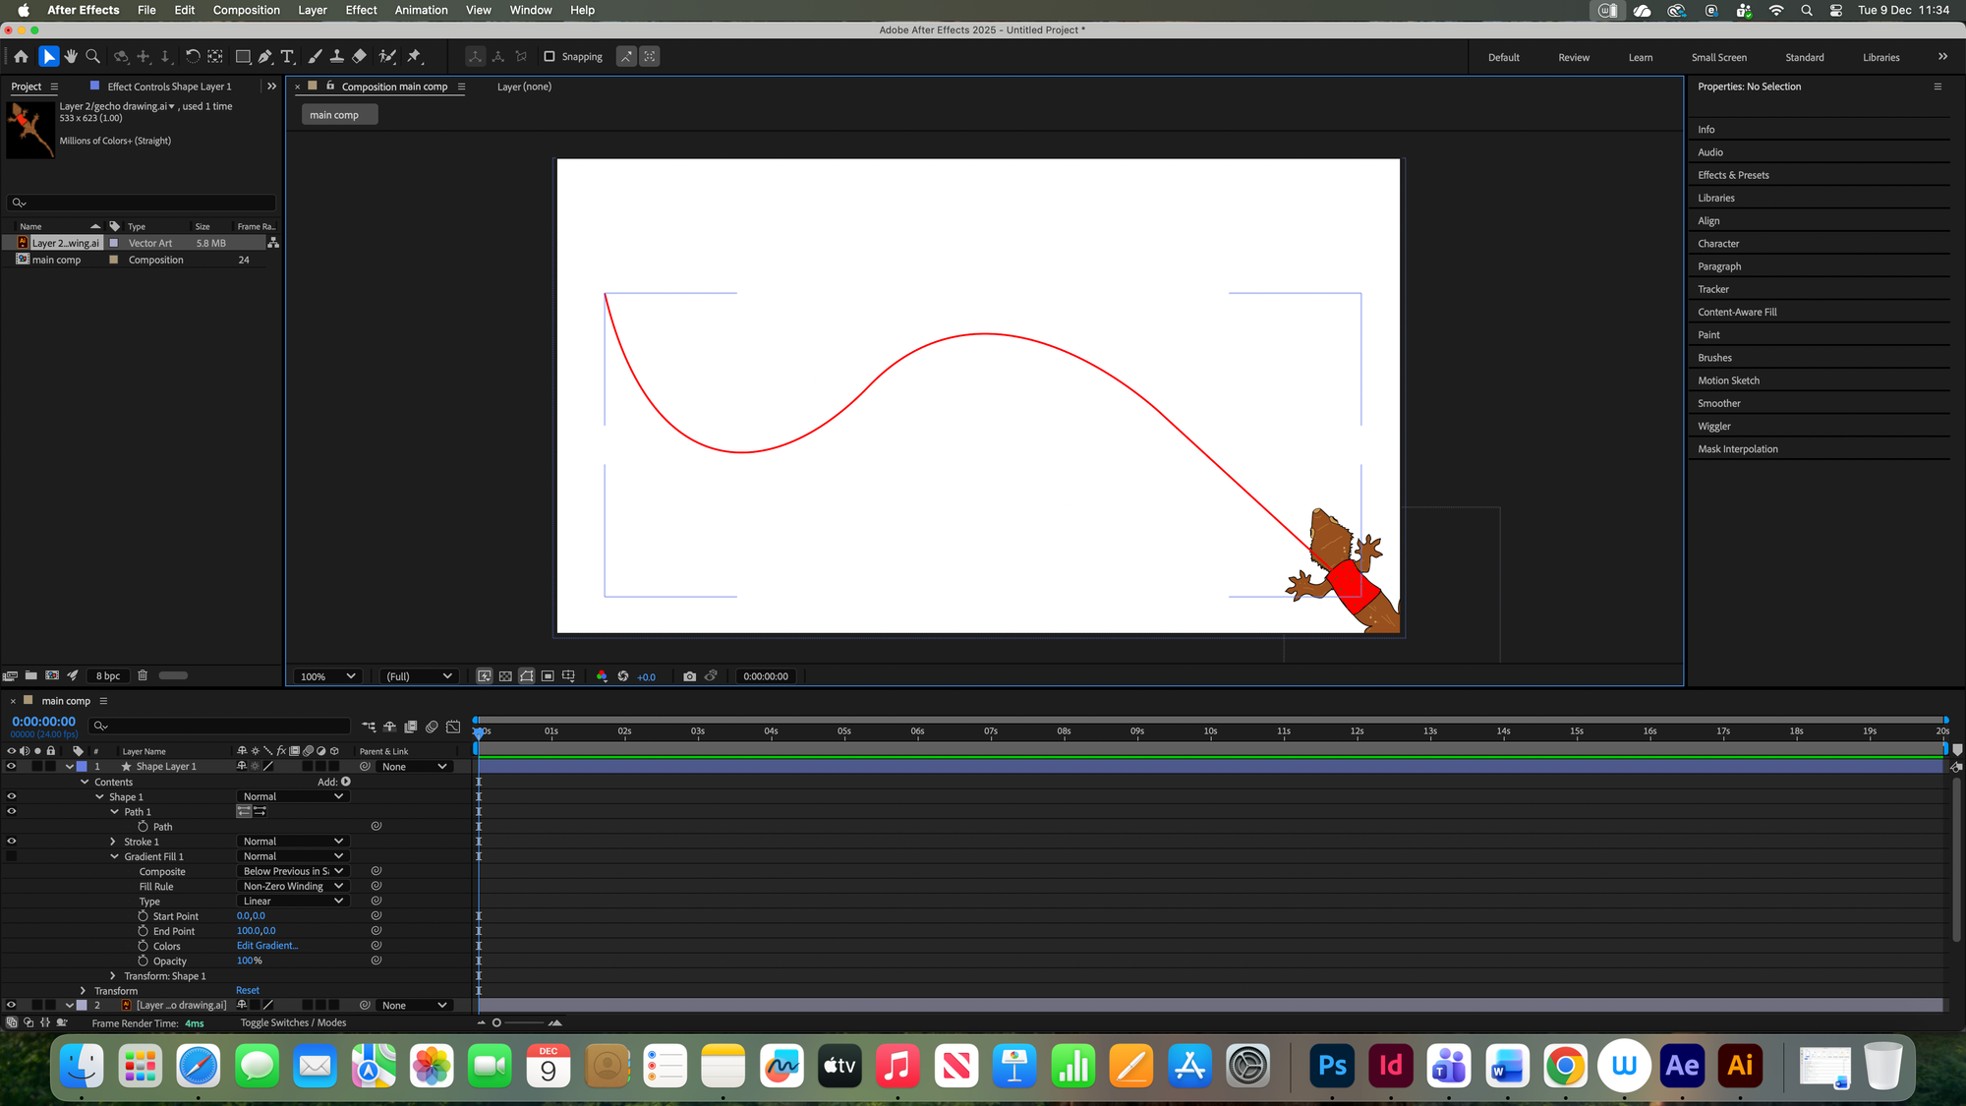
Task: Select the Clone Stamp tool
Action: click(337, 57)
